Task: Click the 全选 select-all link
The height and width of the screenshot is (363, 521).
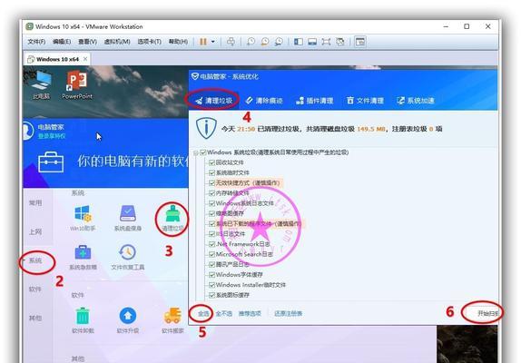Action: (203, 313)
